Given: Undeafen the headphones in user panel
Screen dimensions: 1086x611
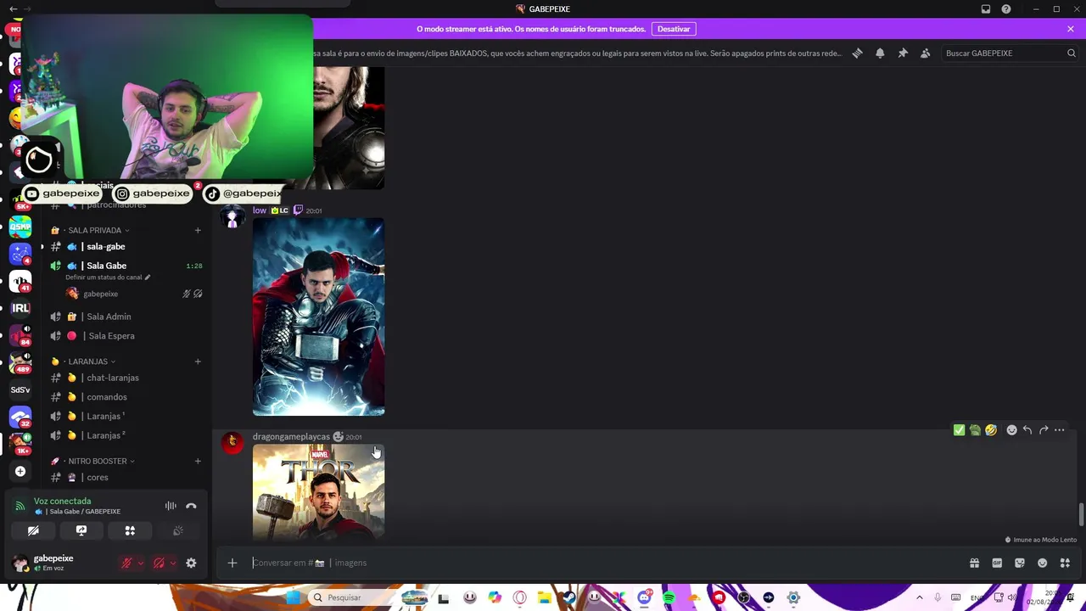Looking at the screenshot, I should click(159, 563).
